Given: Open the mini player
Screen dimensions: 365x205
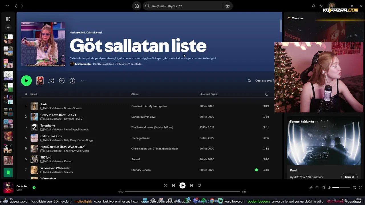Looking at the screenshot, I should pos(354,188).
